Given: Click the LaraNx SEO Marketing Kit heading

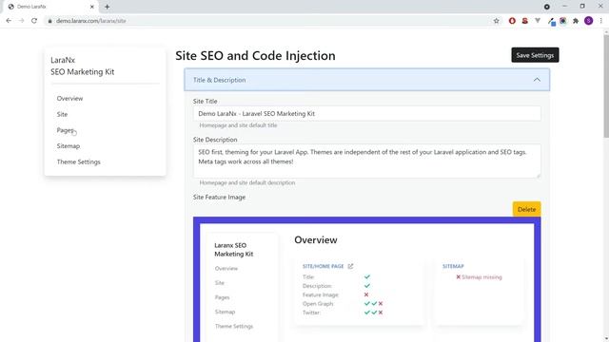Looking at the screenshot, I should tap(83, 66).
